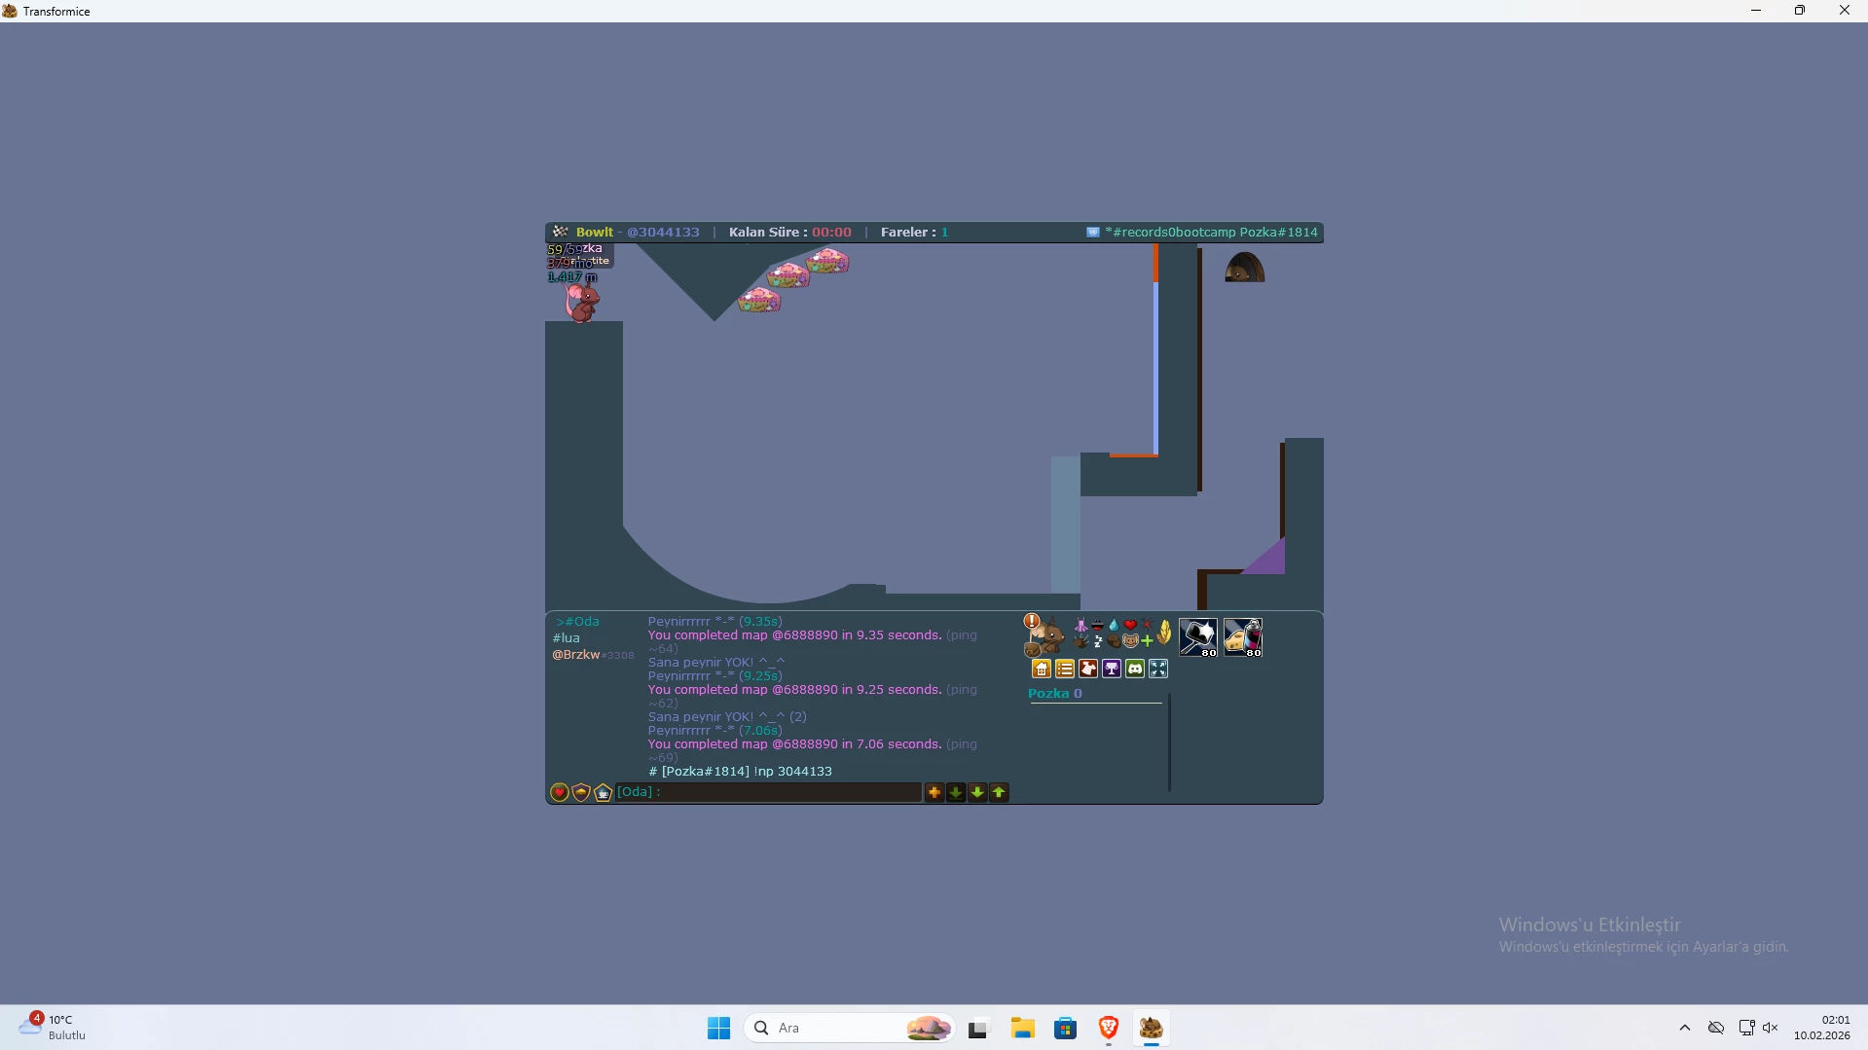Click the green Discord button

(x=1135, y=669)
